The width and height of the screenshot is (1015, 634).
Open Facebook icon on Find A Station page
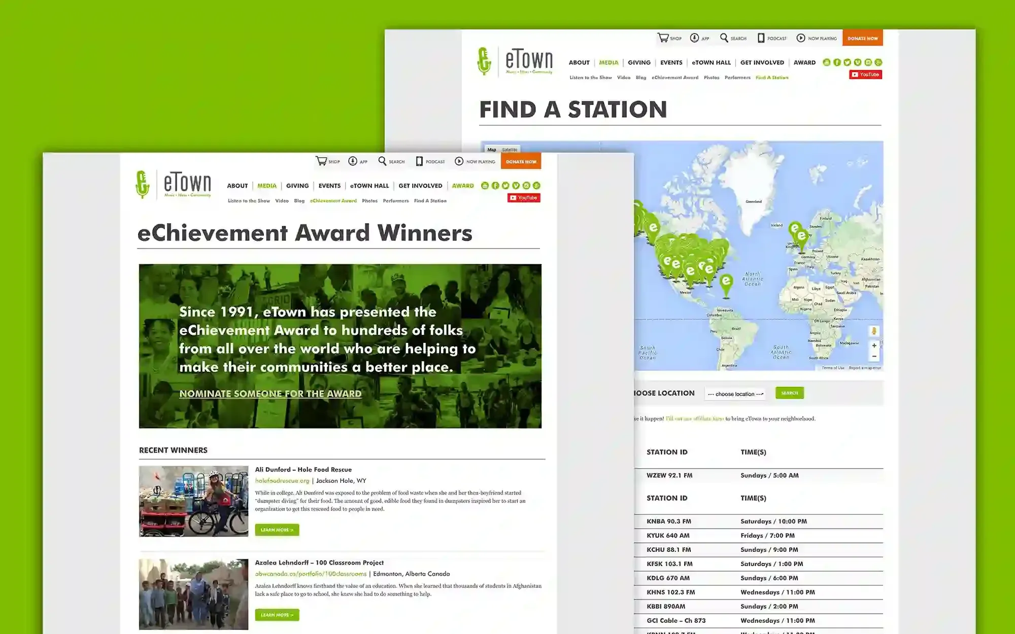coord(837,62)
